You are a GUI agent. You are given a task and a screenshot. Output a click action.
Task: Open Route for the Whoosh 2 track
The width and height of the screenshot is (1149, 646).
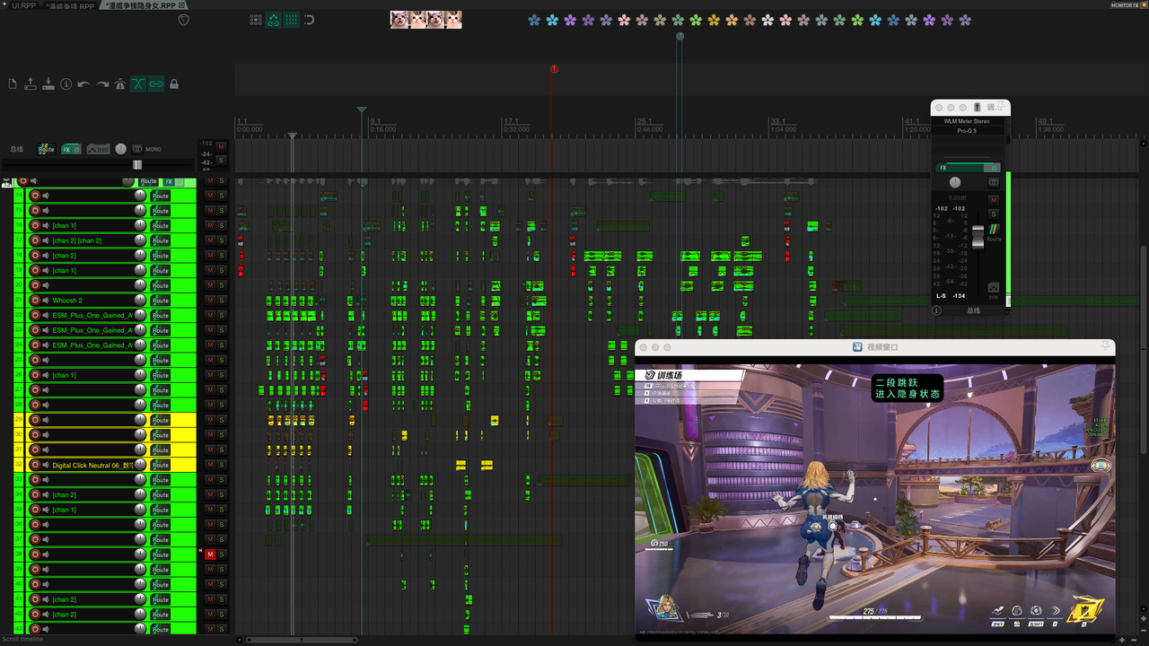click(161, 301)
